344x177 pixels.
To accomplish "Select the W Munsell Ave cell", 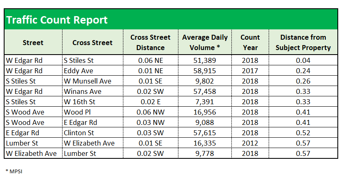I will click(x=87, y=81).
